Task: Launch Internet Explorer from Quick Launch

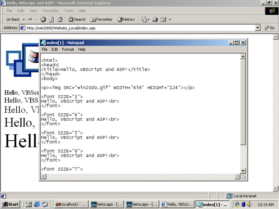Action: point(37,204)
